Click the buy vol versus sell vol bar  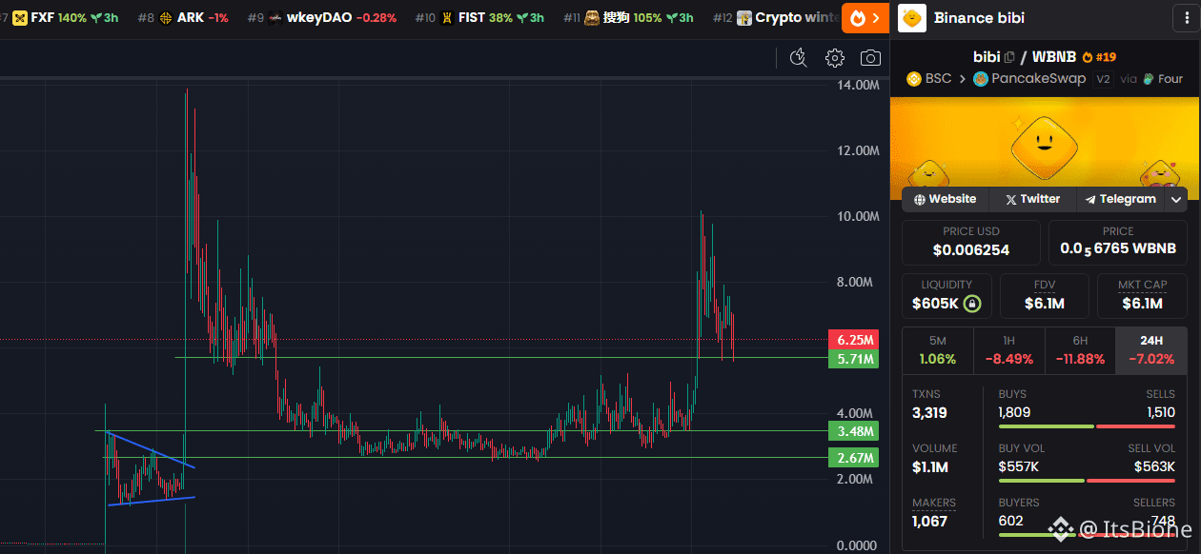[x=1087, y=481]
